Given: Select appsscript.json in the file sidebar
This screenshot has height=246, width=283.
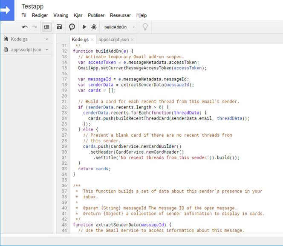Looking at the screenshot, I should (x=26, y=49).
